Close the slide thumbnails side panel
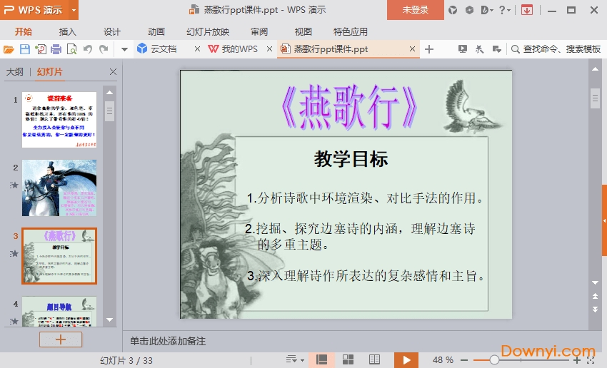The image size is (607, 368). (x=113, y=71)
